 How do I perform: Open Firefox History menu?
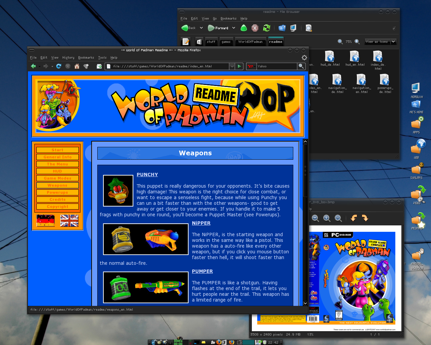(68, 58)
